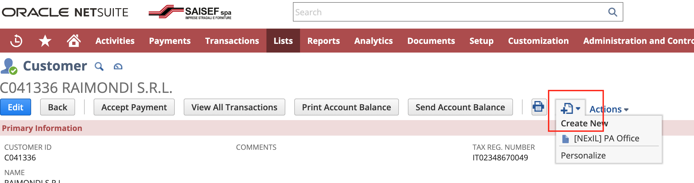
Task: Go to Home via the home icon
Action: (73, 40)
